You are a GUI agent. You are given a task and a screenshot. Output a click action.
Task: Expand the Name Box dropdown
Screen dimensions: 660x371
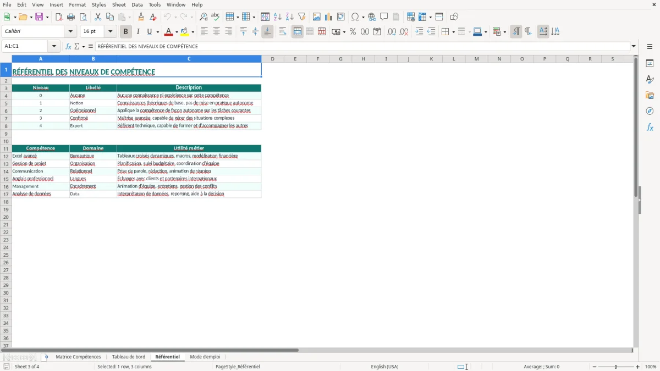(x=54, y=46)
